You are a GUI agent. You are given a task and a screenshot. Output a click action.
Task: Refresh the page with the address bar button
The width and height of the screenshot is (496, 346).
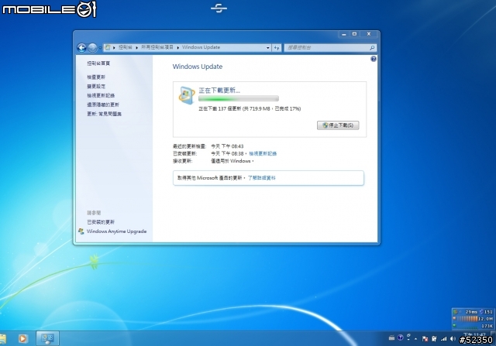coord(277,48)
